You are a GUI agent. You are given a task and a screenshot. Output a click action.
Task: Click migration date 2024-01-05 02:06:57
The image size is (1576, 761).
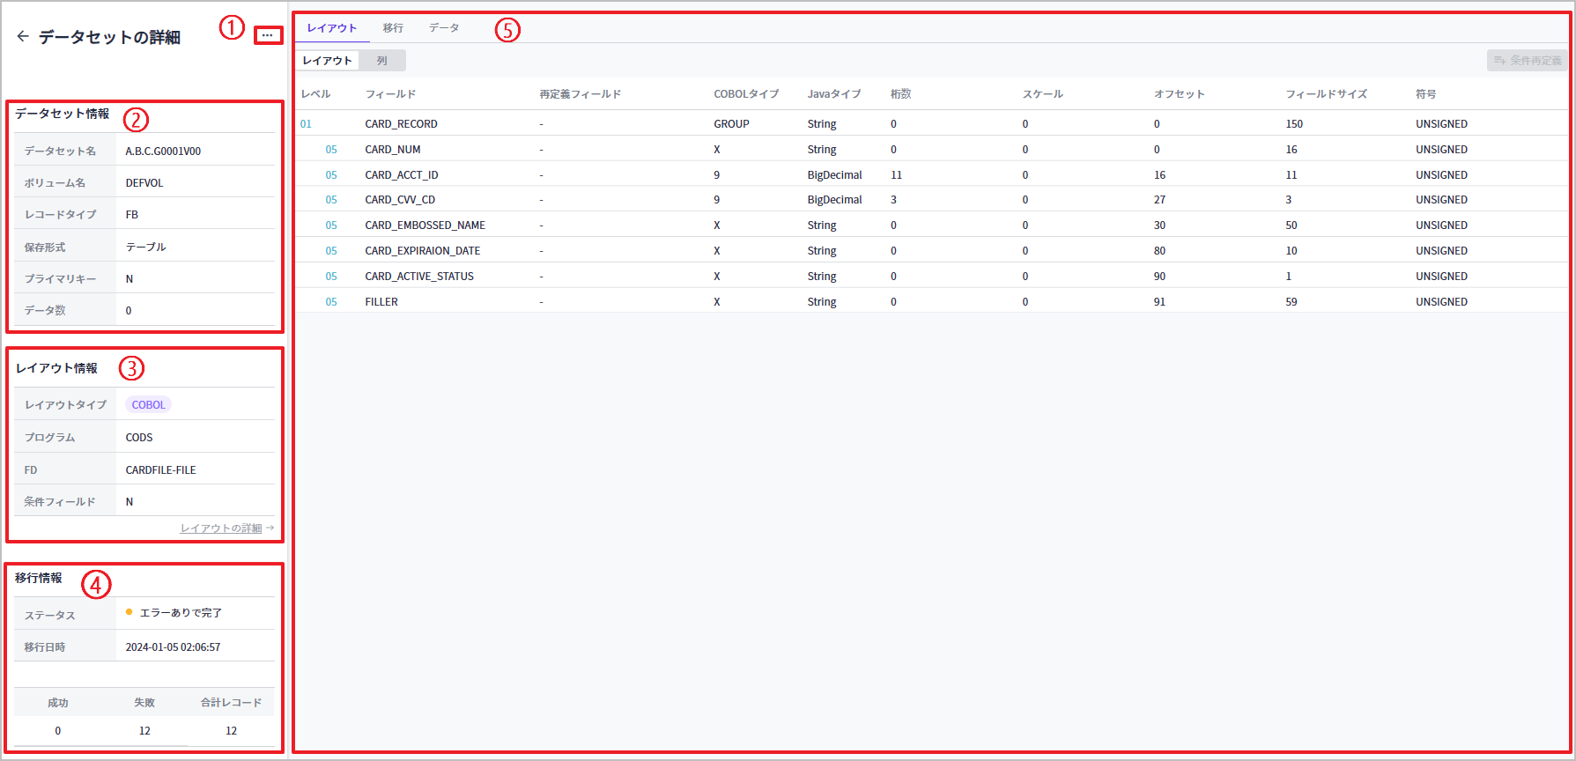(x=173, y=647)
